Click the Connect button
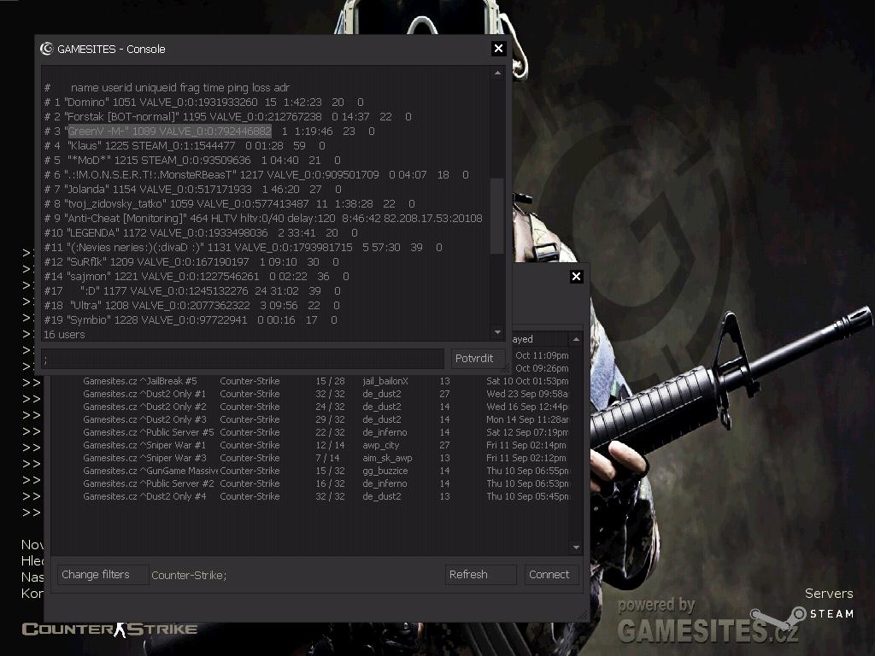The height and width of the screenshot is (656, 875). 549,575
